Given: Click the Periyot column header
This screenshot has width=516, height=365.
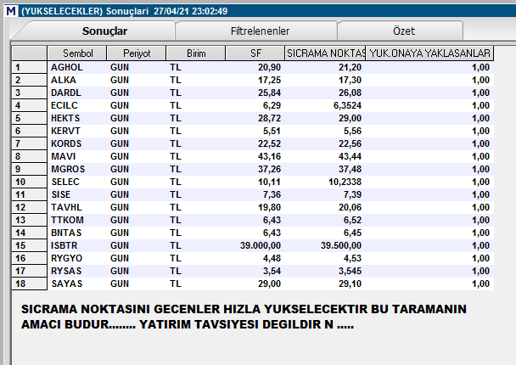Looking at the screenshot, I should point(137,53).
